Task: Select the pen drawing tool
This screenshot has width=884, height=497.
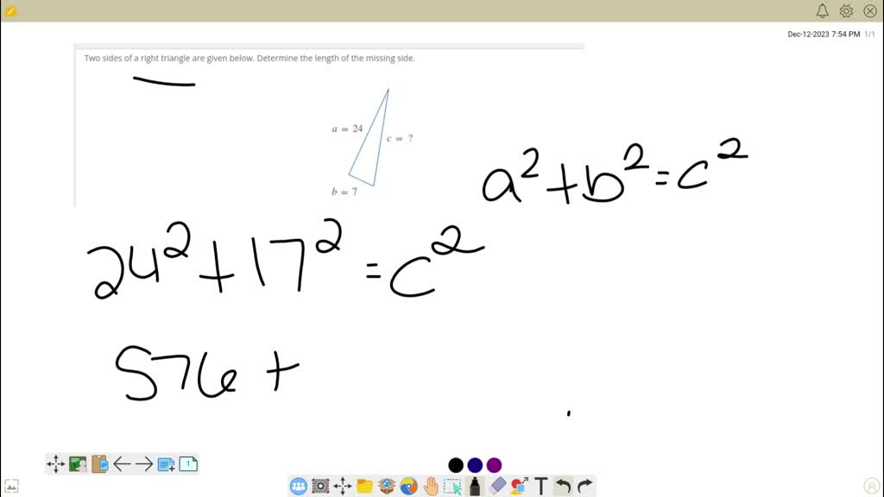Action: 475,486
